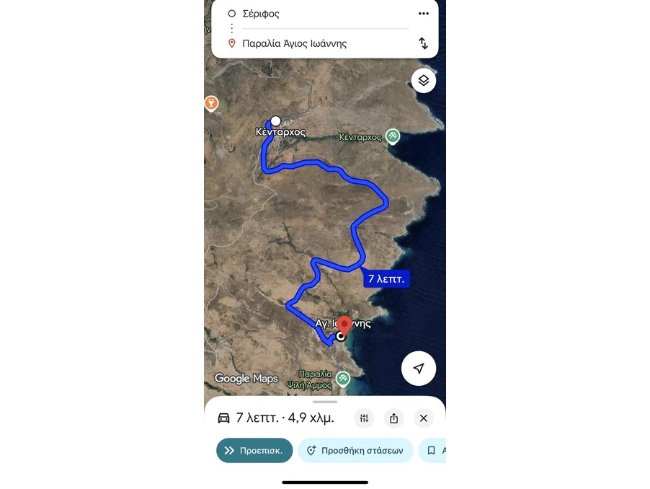Edit the Παραλία Άγιος Ιωάννης destination field
Image resolution: width=650 pixels, height=489 pixels.
point(325,43)
